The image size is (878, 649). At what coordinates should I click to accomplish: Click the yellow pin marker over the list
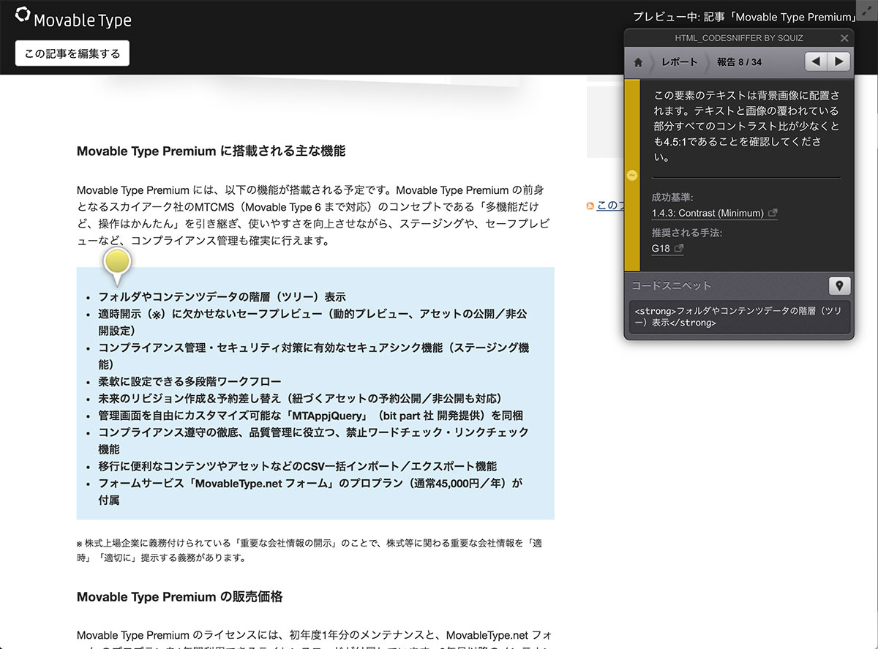(x=117, y=266)
